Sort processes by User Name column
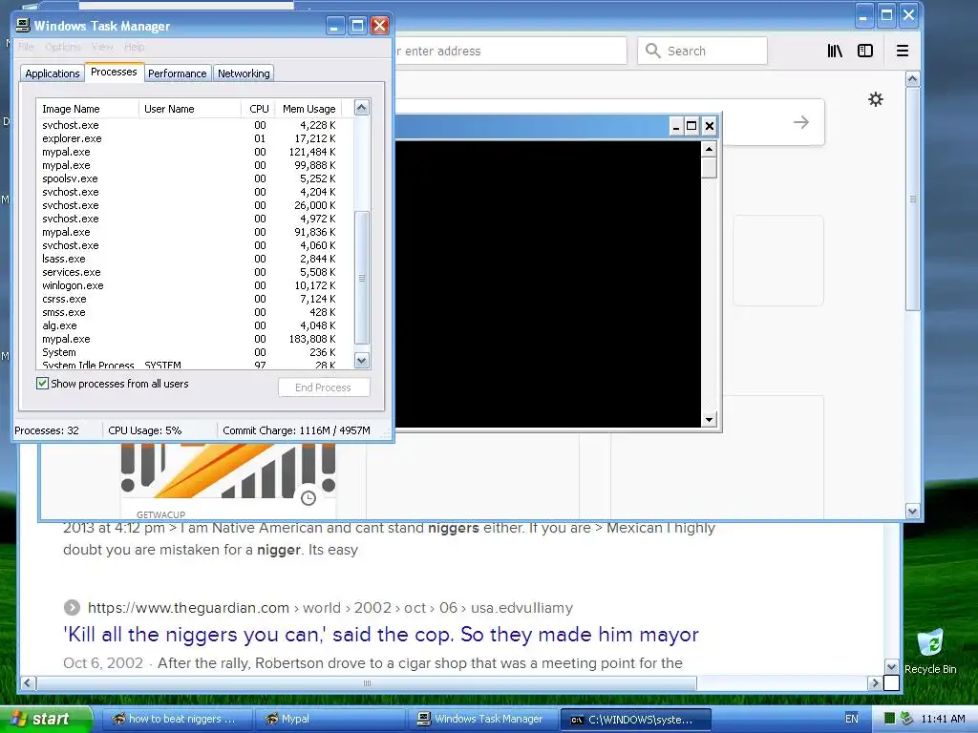This screenshot has height=733, width=978. tap(190, 109)
